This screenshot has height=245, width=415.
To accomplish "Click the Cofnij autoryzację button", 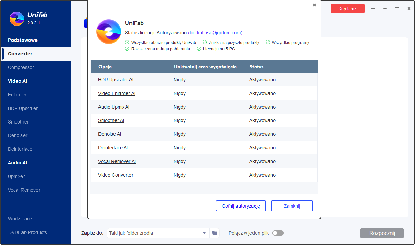I will (241, 206).
